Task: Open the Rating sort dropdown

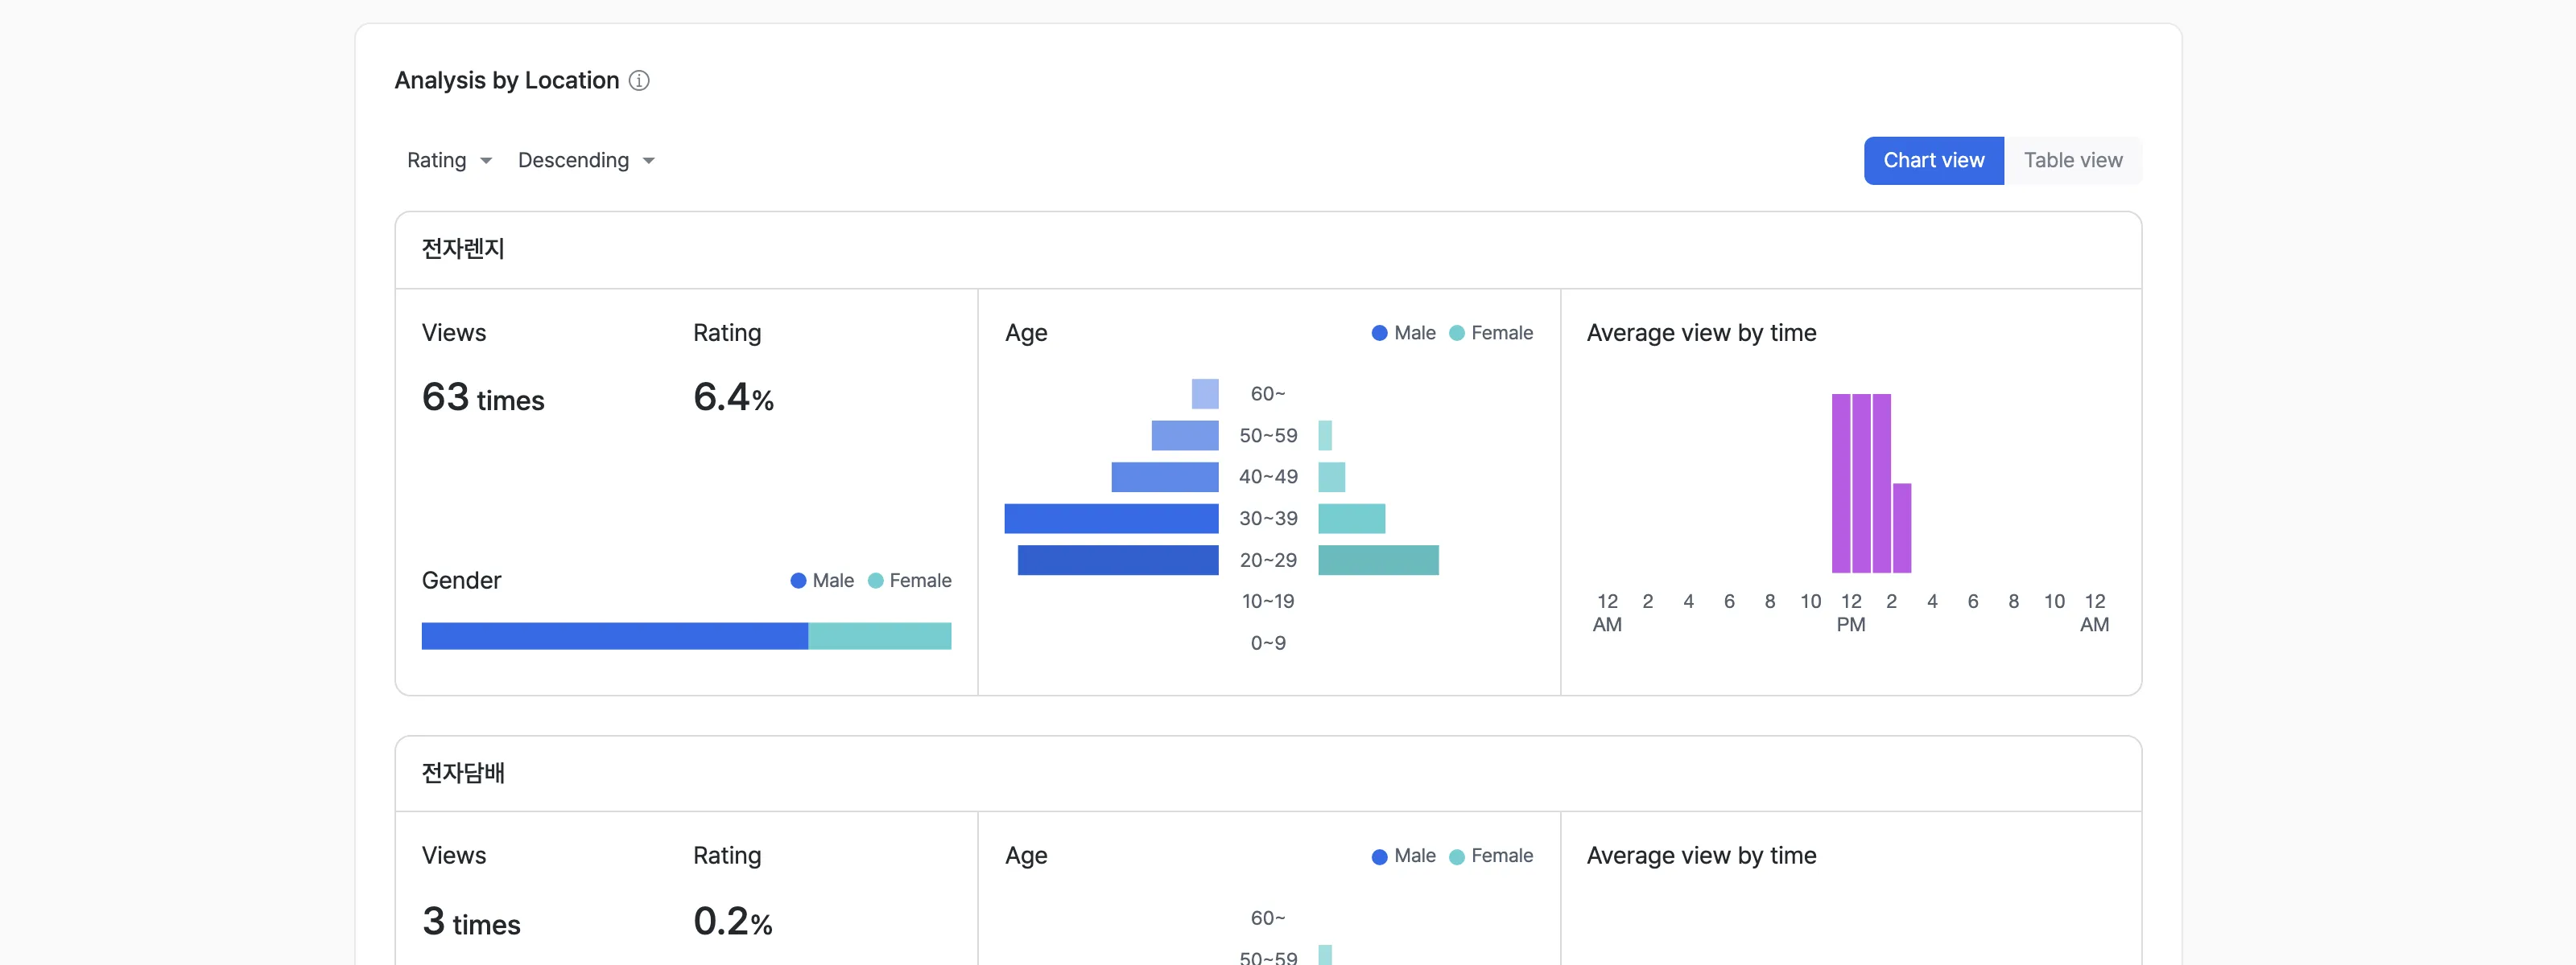Action: (449, 161)
